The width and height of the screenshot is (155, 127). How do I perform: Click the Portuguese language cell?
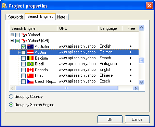(x=109, y=64)
